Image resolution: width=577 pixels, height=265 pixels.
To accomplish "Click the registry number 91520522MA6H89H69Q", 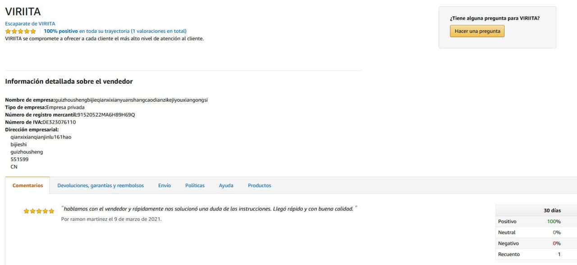I will (x=106, y=115).
